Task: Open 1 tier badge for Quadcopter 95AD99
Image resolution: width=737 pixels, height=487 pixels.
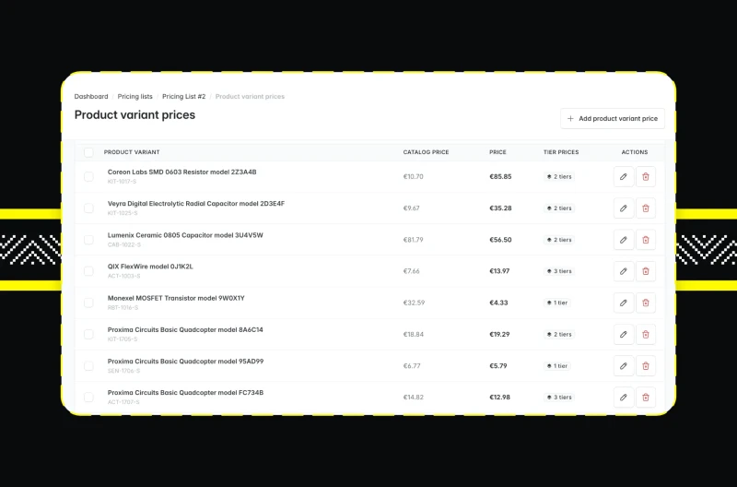Action: coord(557,365)
